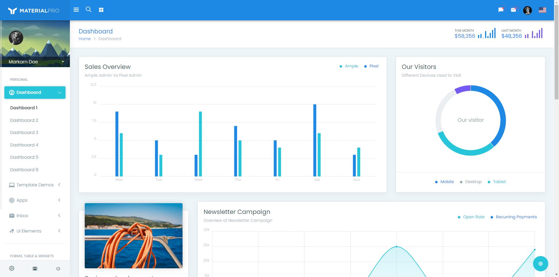Select Dashboard 6 menu item
The width and height of the screenshot is (559, 277).
point(24,170)
